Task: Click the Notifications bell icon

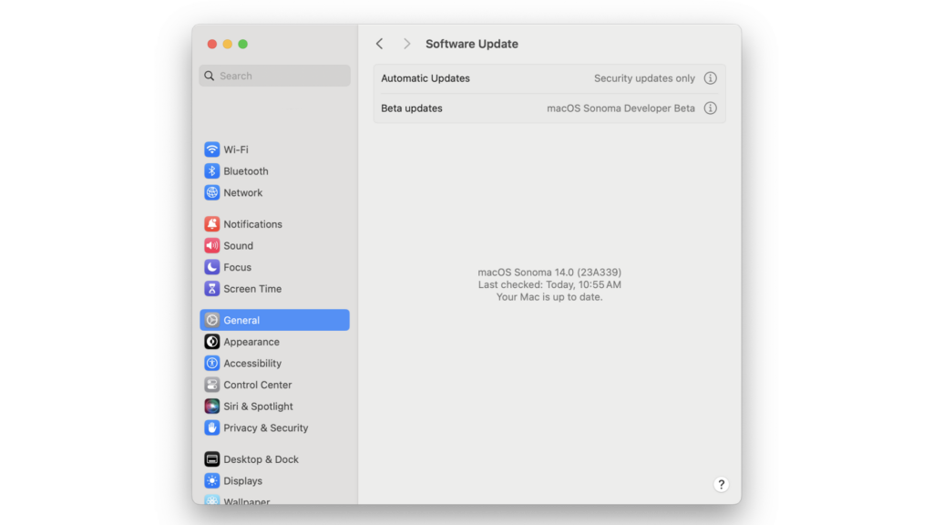Action: (x=211, y=224)
